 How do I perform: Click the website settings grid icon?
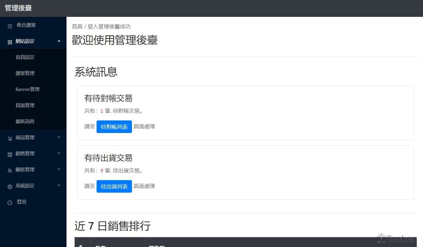tap(10, 42)
